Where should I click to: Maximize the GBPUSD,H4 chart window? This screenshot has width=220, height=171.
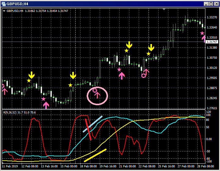click(x=211, y=4)
